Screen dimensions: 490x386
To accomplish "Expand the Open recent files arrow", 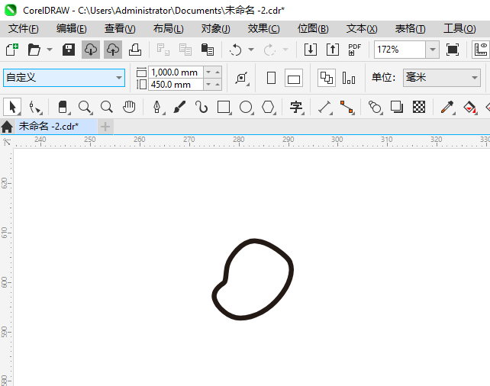I will coord(50,50).
